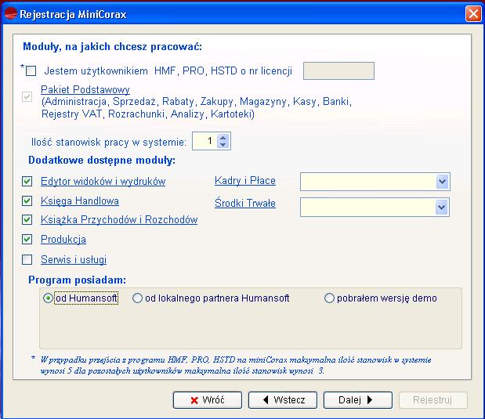Proceed with the Dalej button

pos(358,400)
